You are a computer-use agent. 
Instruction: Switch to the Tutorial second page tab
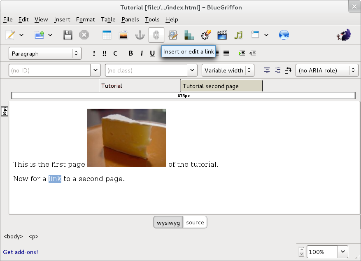point(221,86)
